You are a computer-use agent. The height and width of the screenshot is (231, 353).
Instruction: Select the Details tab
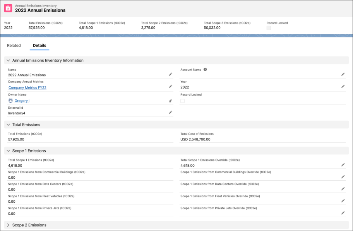(x=39, y=45)
